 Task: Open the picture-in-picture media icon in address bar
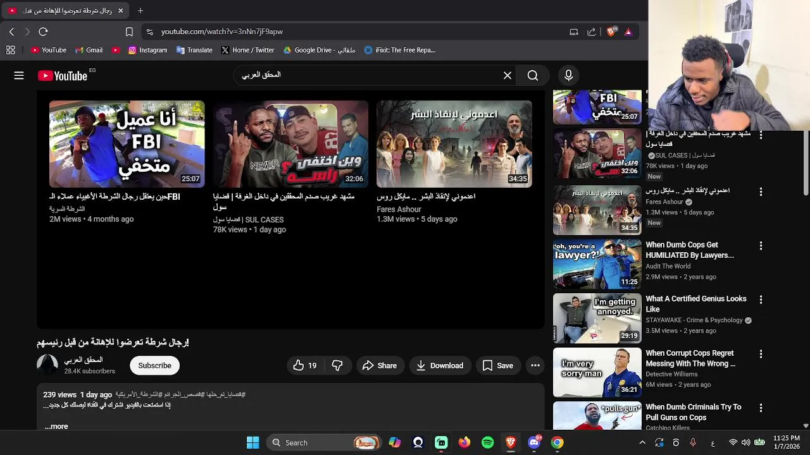pos(574,32)
